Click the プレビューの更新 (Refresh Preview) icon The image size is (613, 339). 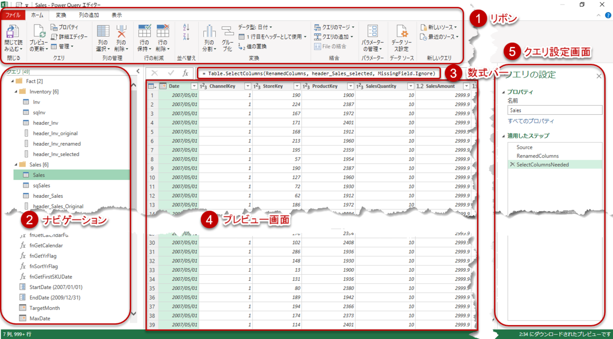[x=38, y=32]
